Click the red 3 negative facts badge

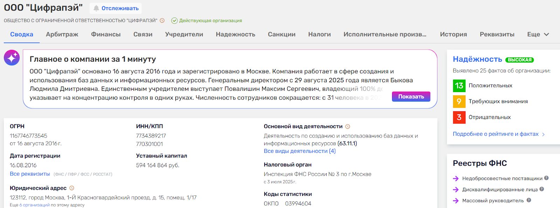[x=459, y=117]
